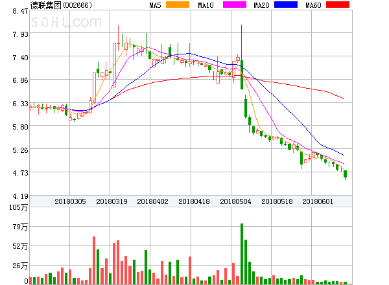Click the 20180601 date label

coord(318,201)
